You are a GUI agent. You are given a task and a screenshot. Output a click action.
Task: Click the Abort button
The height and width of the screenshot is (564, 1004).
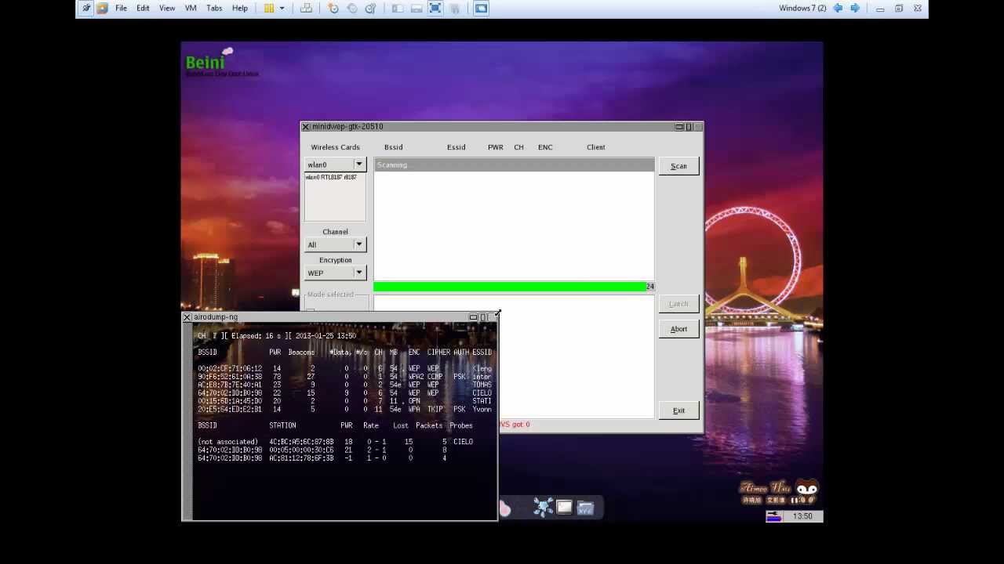[x=678, y=329]
